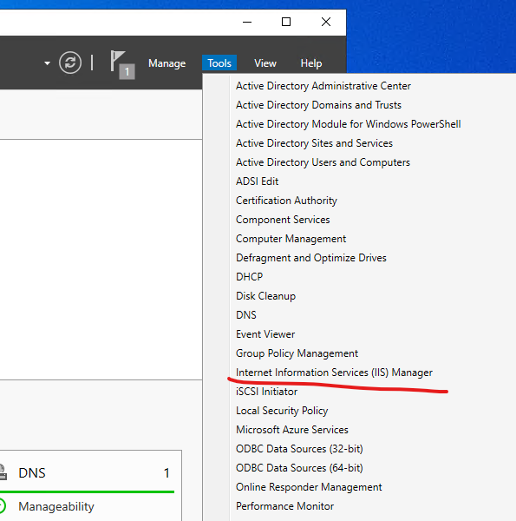Open Active Directory Domains and Trusts

318,105
